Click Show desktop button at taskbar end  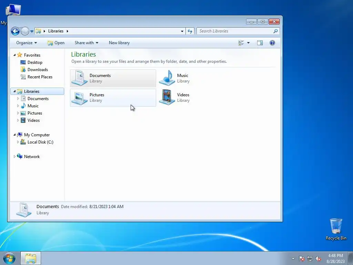coord(351,258)
